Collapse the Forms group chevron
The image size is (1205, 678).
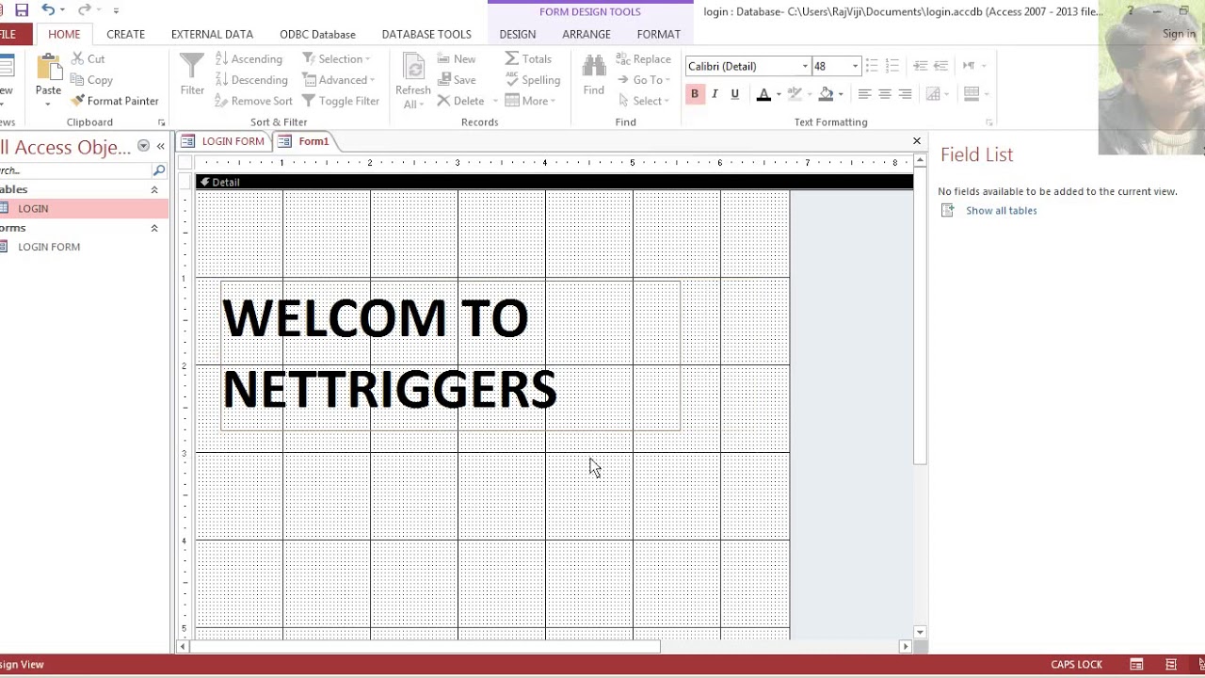click(154, 228)
